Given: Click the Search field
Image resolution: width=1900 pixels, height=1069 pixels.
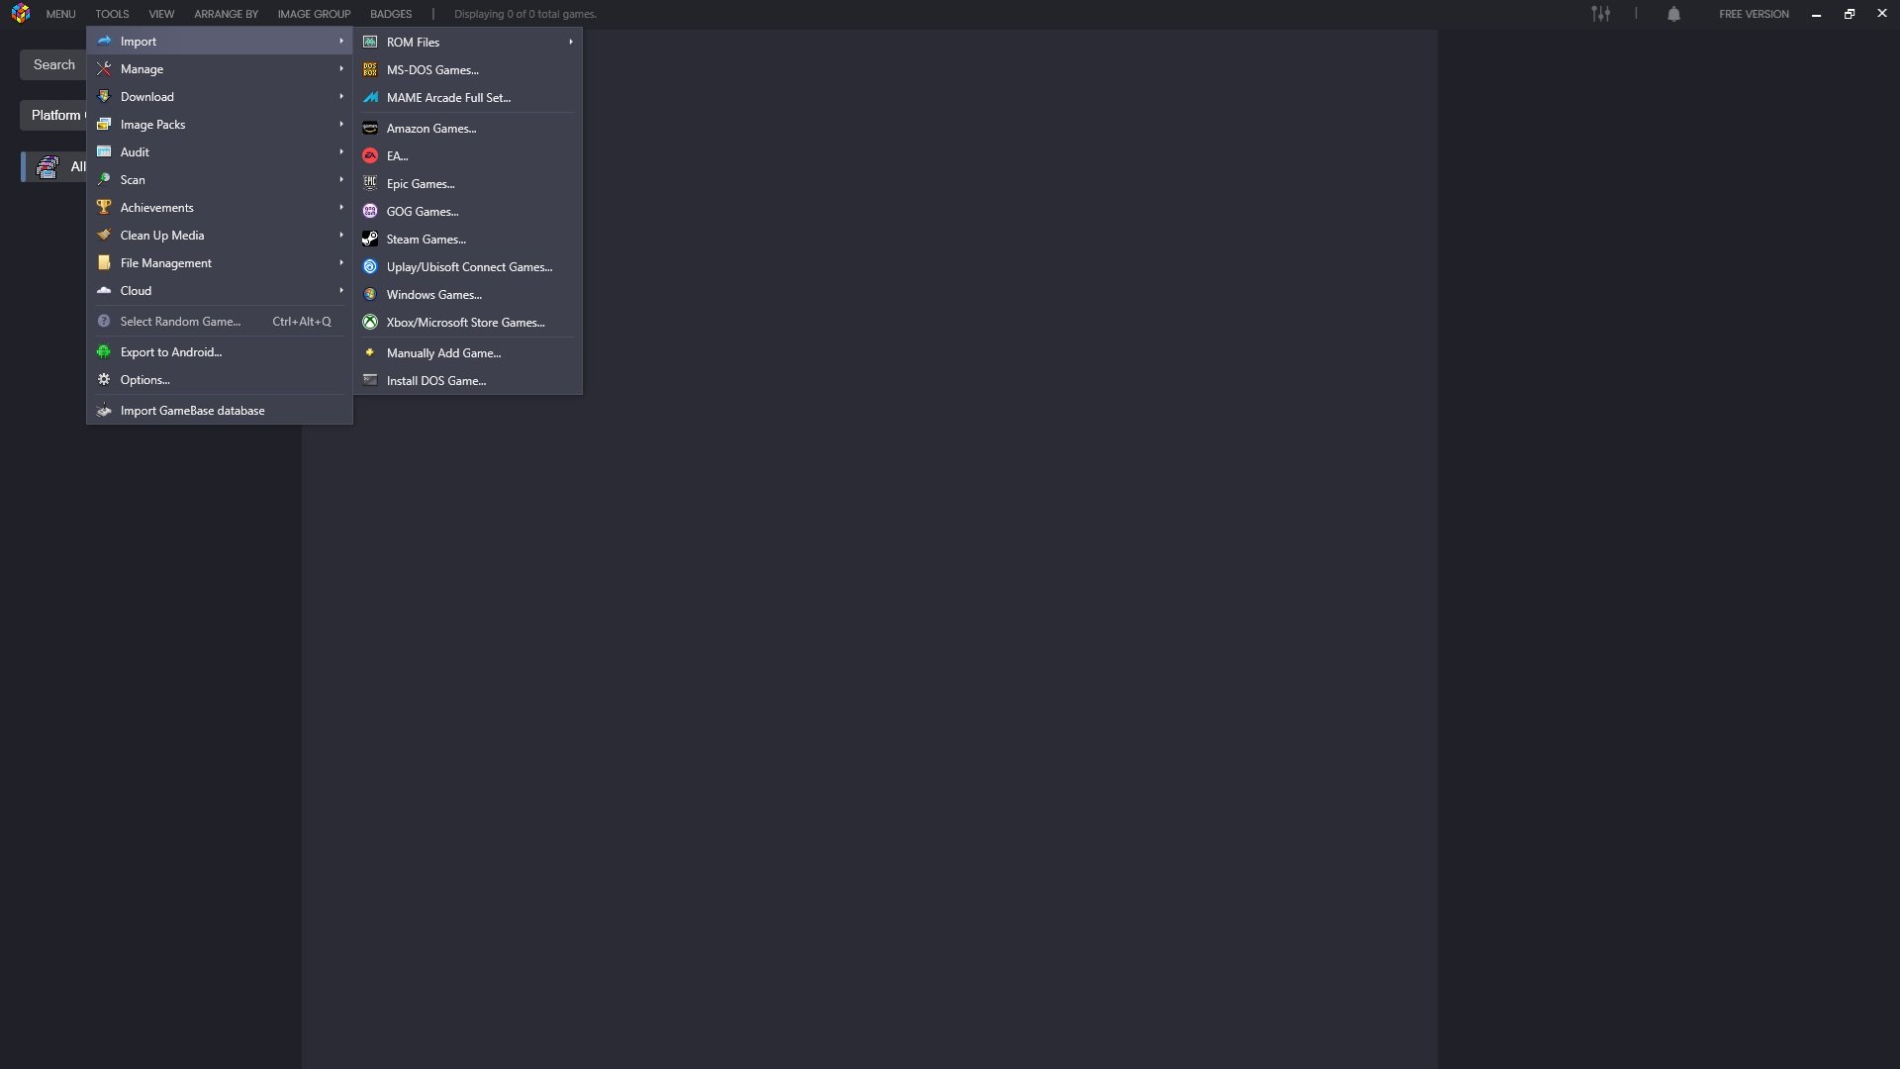Looking at the screenshot, I should point(53,65).
